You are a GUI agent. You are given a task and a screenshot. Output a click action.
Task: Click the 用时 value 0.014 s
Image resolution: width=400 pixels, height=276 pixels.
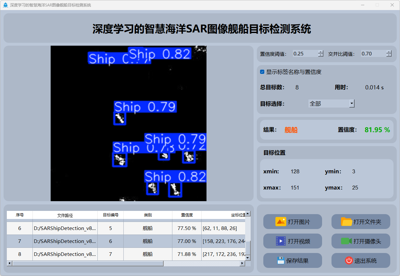[374, 87]
